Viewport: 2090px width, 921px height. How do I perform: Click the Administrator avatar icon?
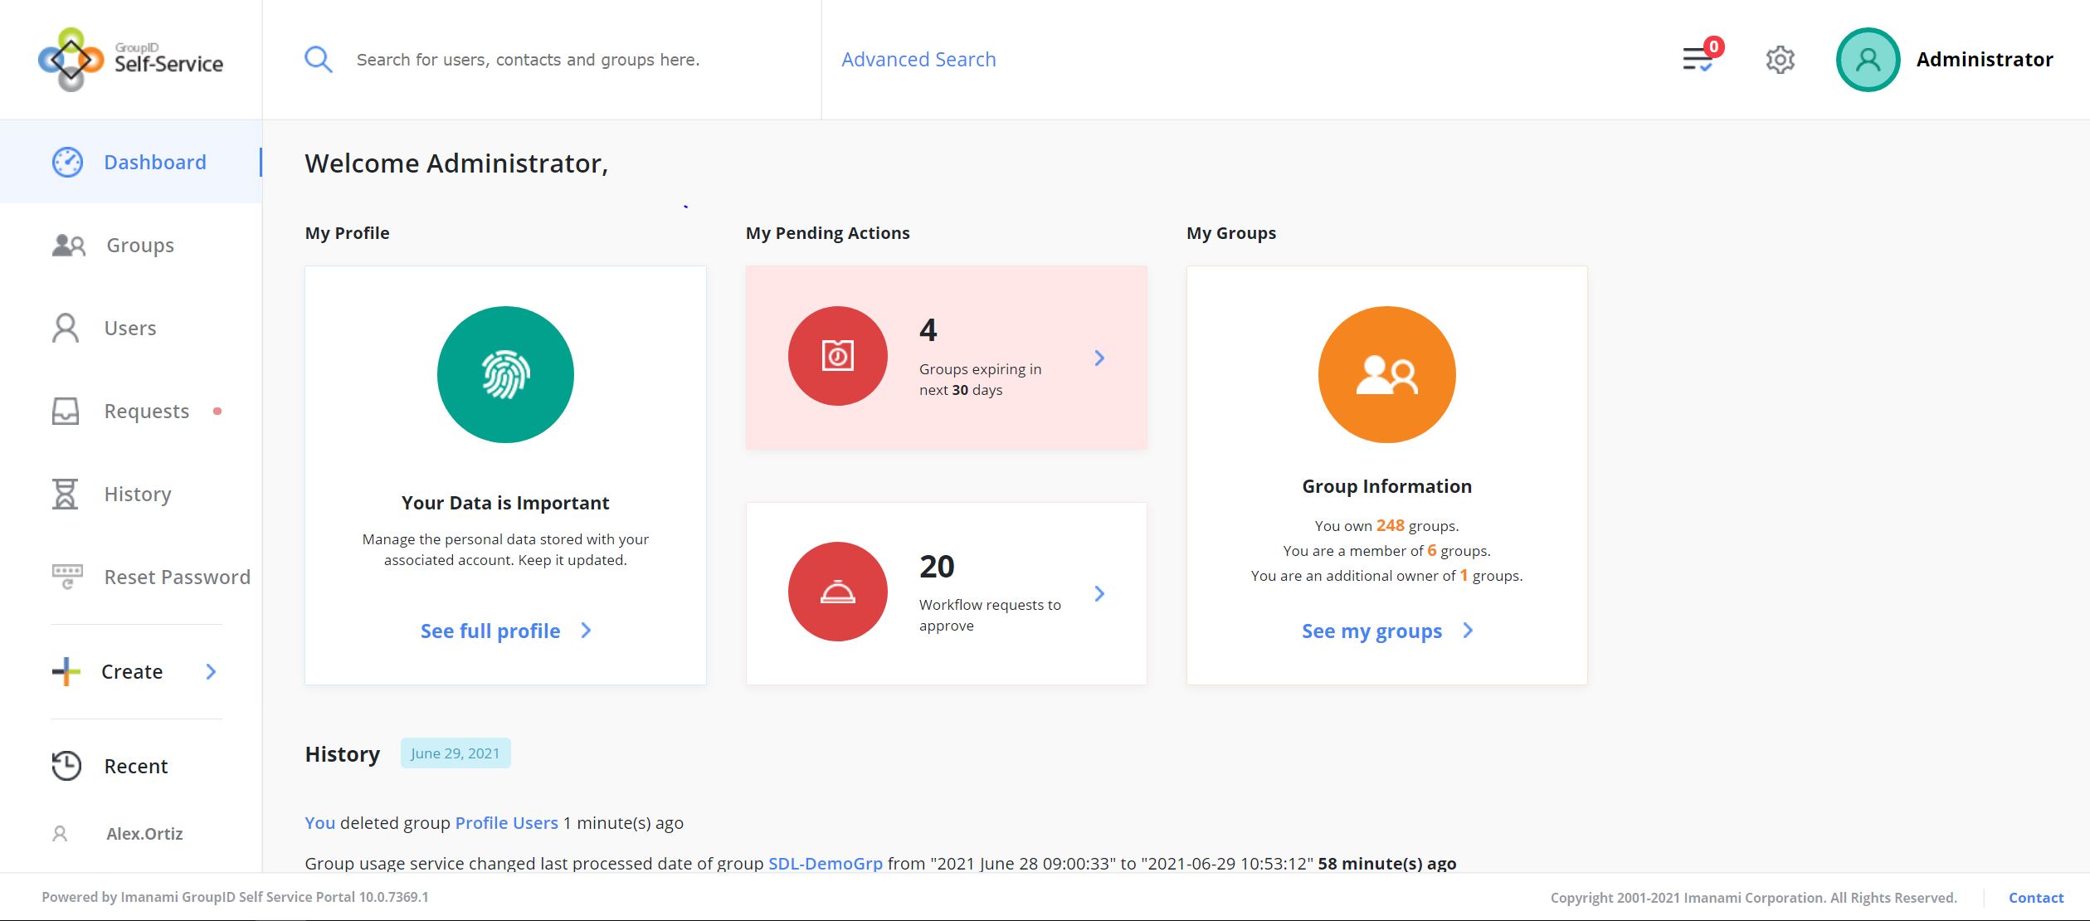[x=1868, y=60]
